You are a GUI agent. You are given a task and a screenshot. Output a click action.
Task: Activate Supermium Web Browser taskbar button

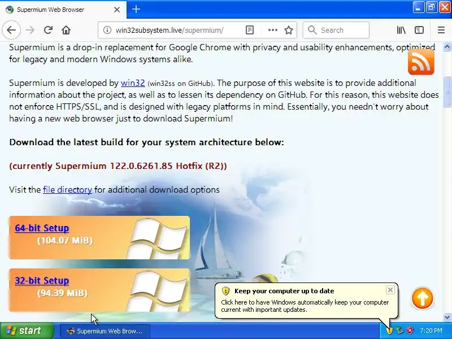click(x=105, y=331)
